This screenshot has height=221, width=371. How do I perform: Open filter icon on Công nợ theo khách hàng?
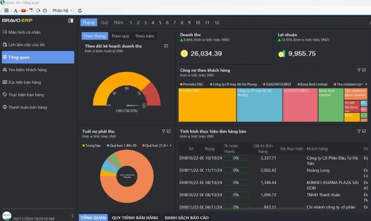[358, 70]
